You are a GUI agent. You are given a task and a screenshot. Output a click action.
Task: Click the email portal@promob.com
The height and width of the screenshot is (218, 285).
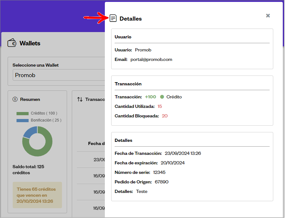coord(151,60)
